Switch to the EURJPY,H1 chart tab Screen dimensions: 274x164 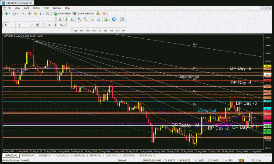click(146, 155)
